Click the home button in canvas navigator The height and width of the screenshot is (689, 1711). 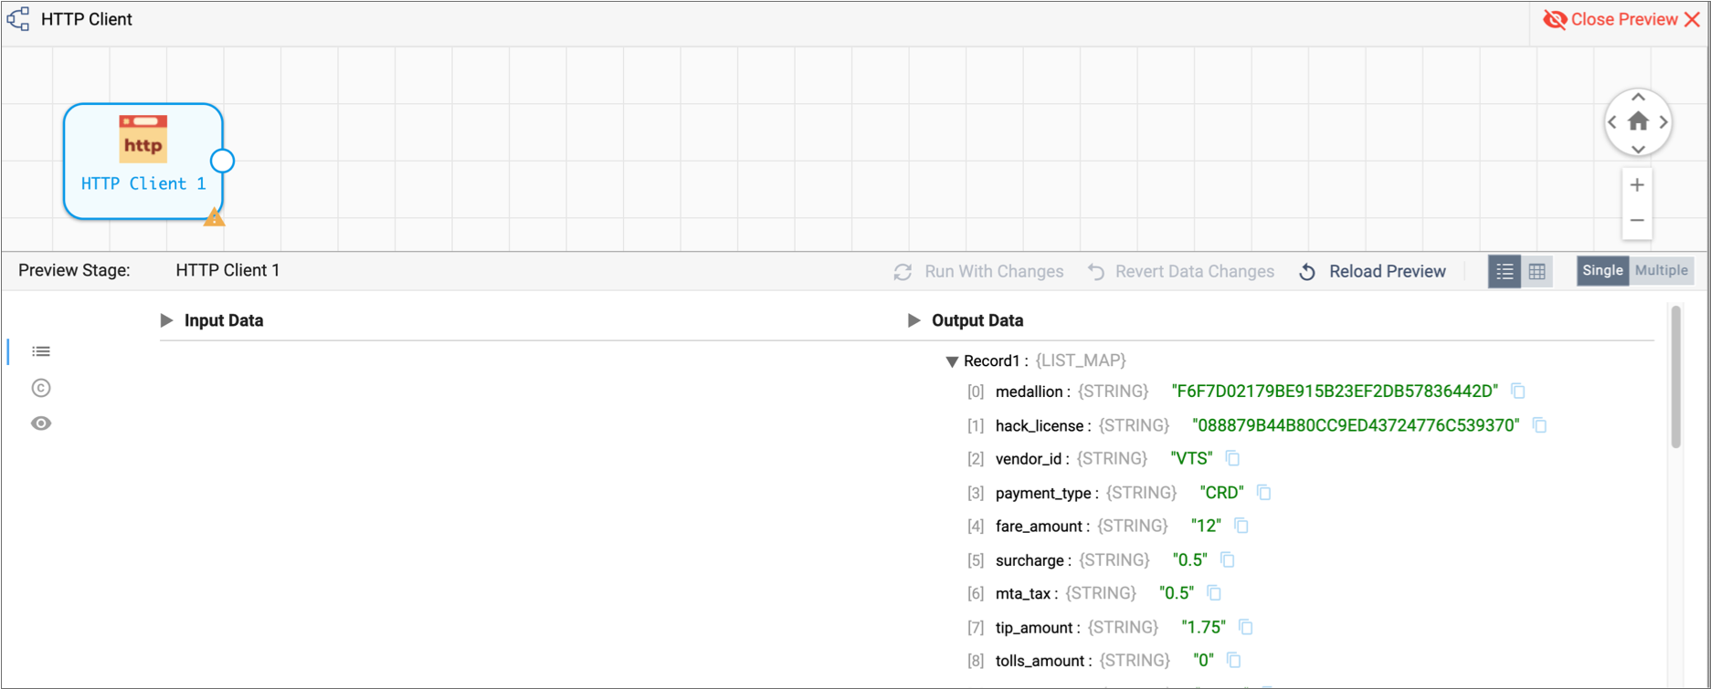[1638, 121]
